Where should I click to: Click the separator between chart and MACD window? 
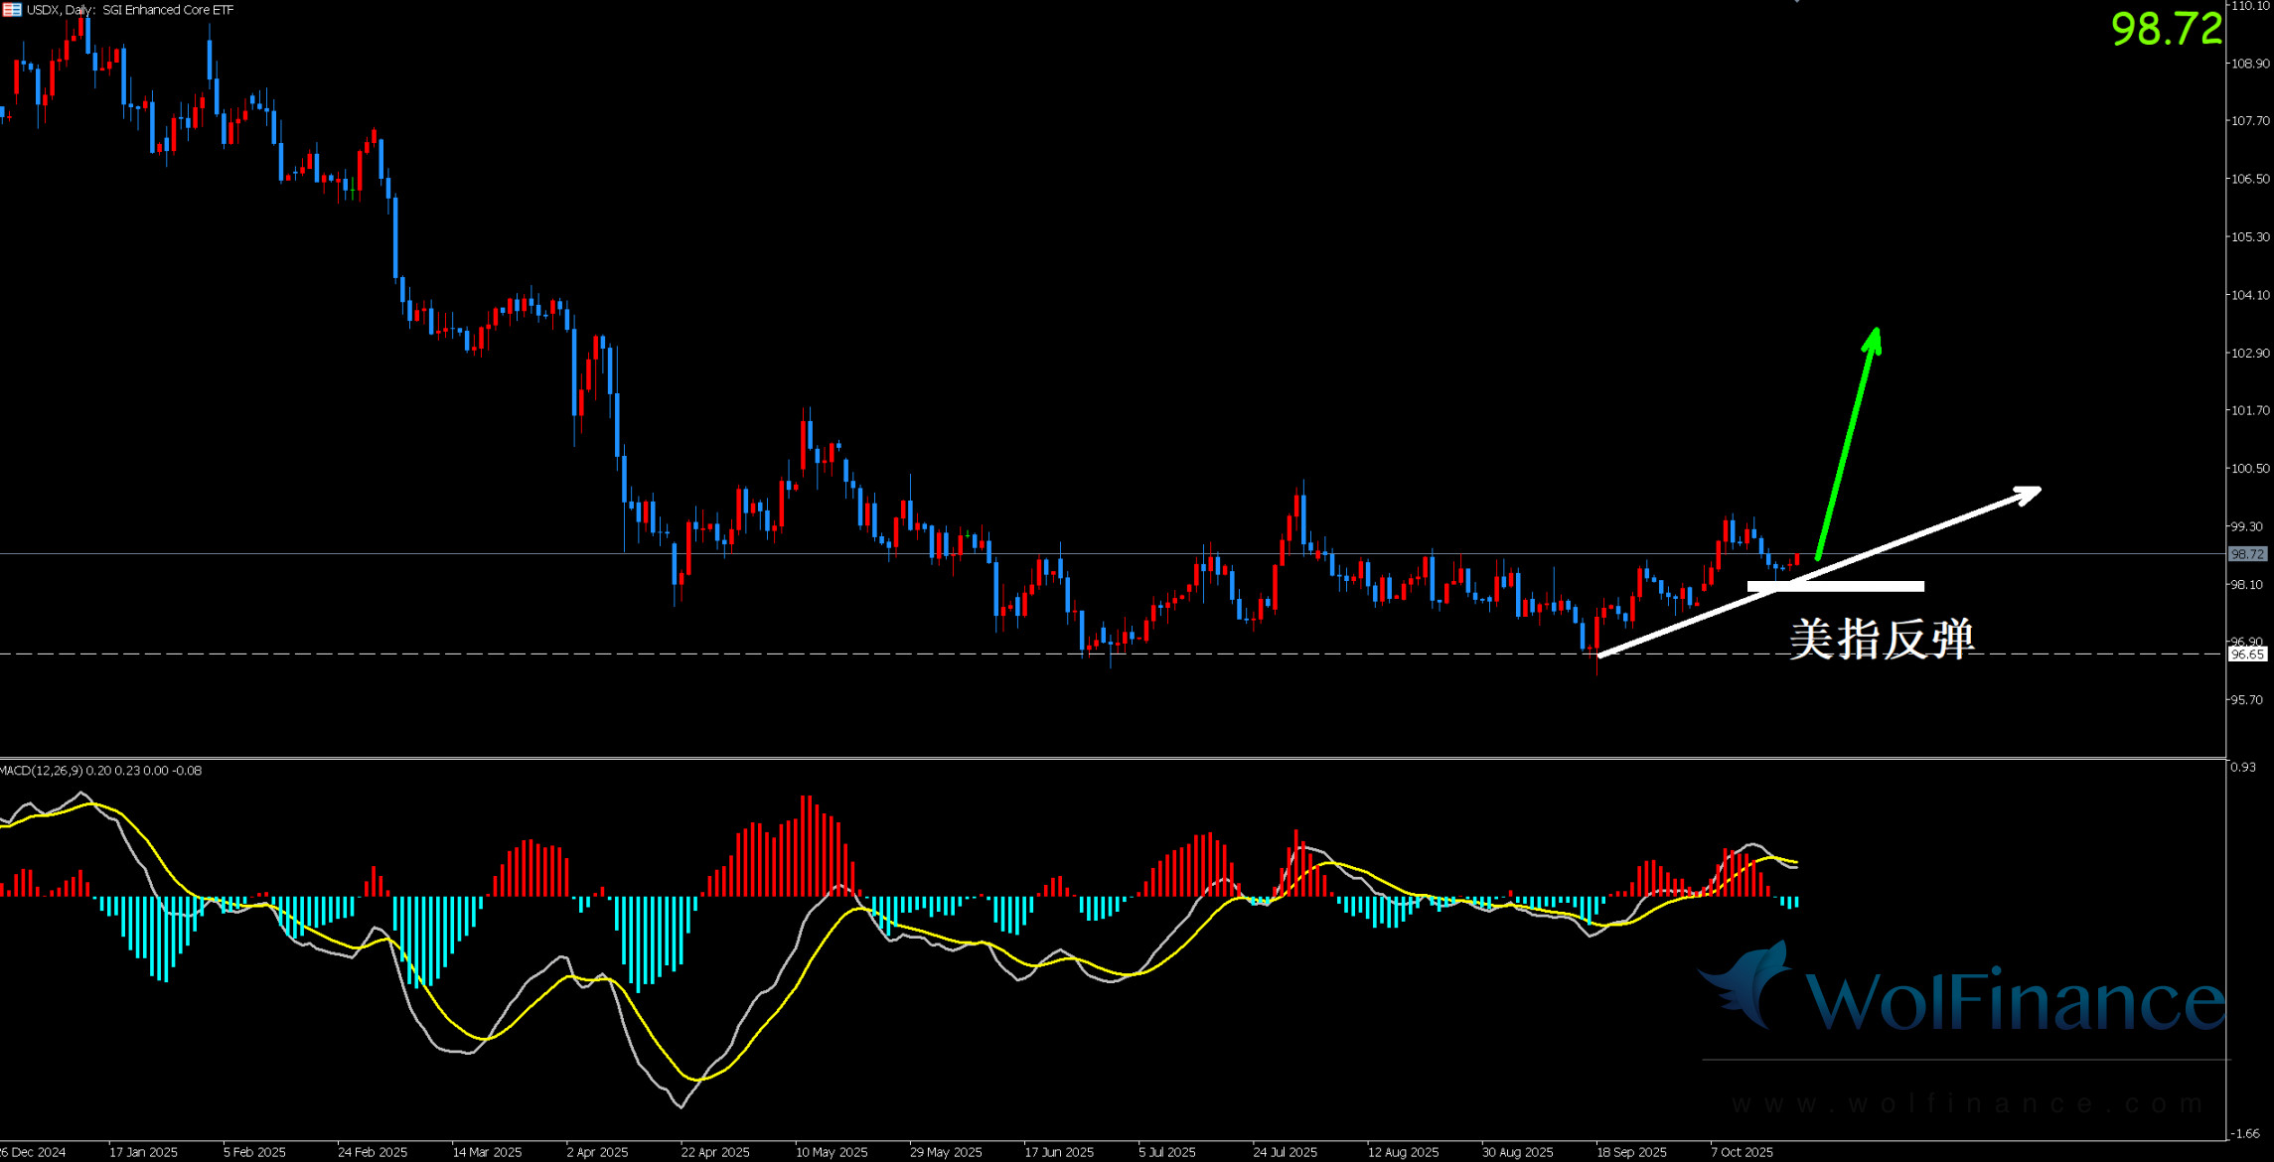click(1093, 759)
